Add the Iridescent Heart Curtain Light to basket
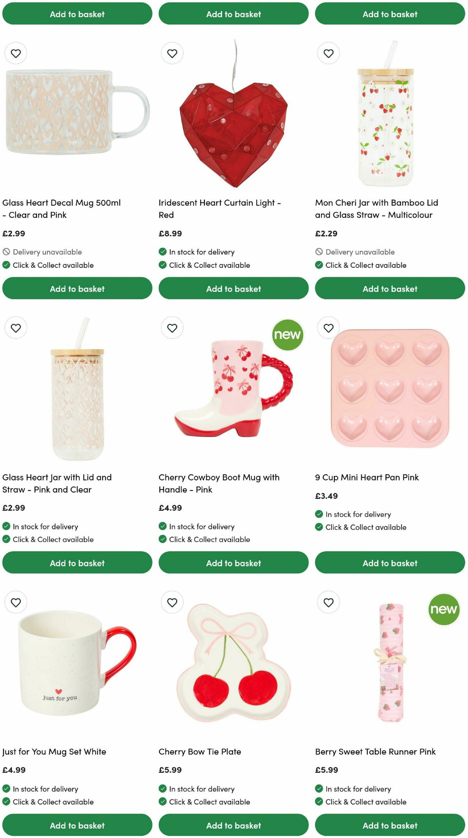 [234, 289]
